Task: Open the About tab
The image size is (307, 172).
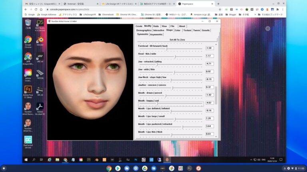Action: point(182,26)
